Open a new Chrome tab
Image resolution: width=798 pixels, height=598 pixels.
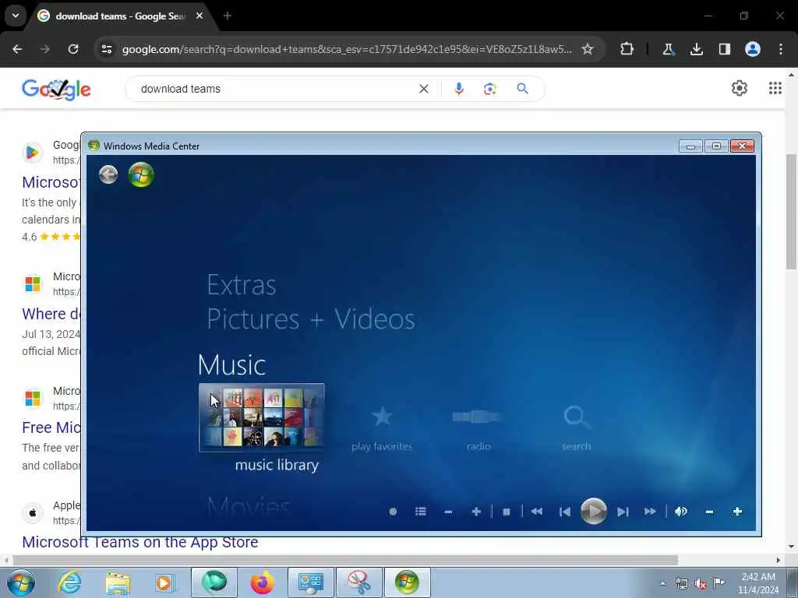coord(228,16)
